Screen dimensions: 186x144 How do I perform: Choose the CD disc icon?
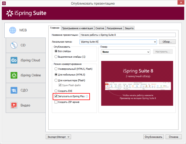coord(14,45)
